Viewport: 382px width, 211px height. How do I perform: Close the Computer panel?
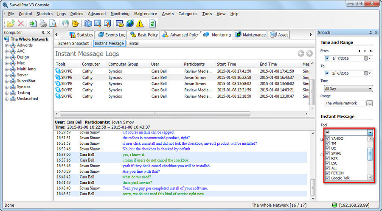pyautogui.click(x=49, y=32)
